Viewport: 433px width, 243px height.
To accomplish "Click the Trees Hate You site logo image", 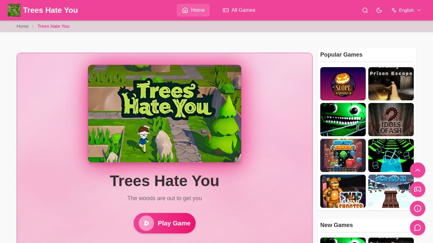I will point(14,10).
